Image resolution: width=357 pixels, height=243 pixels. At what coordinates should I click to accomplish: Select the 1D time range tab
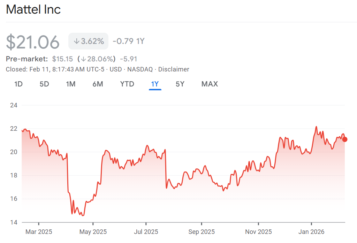18,84
